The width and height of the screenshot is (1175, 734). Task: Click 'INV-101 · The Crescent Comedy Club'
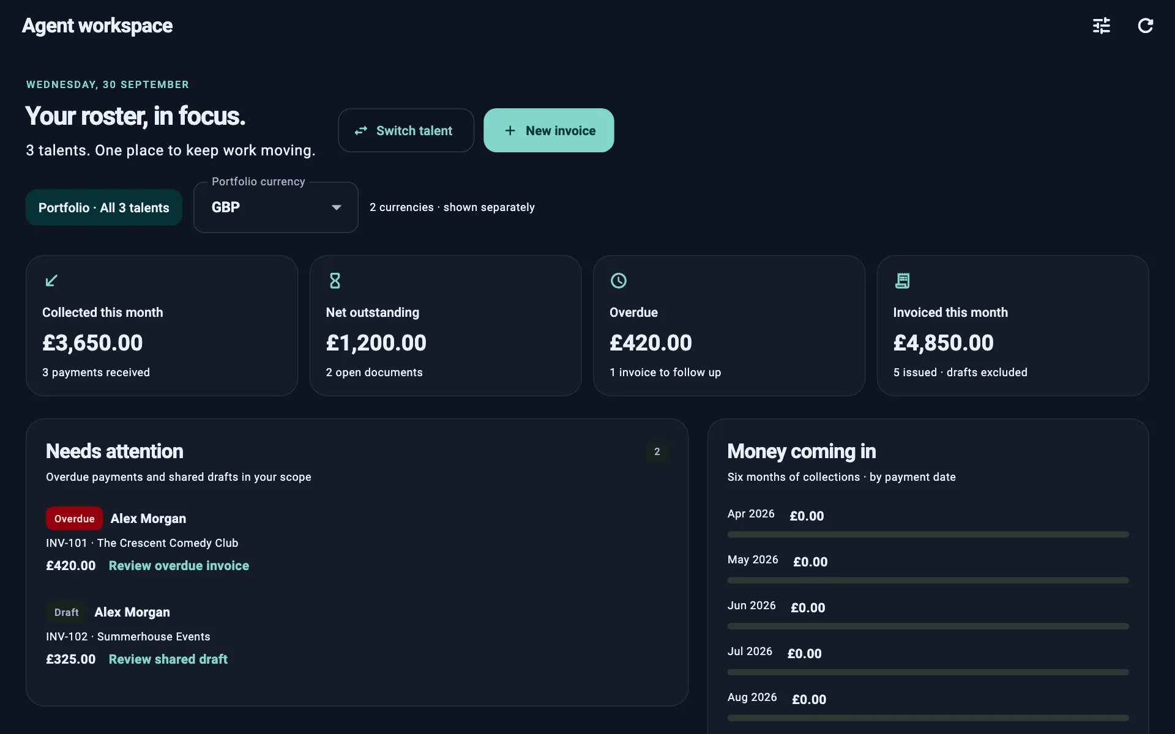(x=142, y=543)
